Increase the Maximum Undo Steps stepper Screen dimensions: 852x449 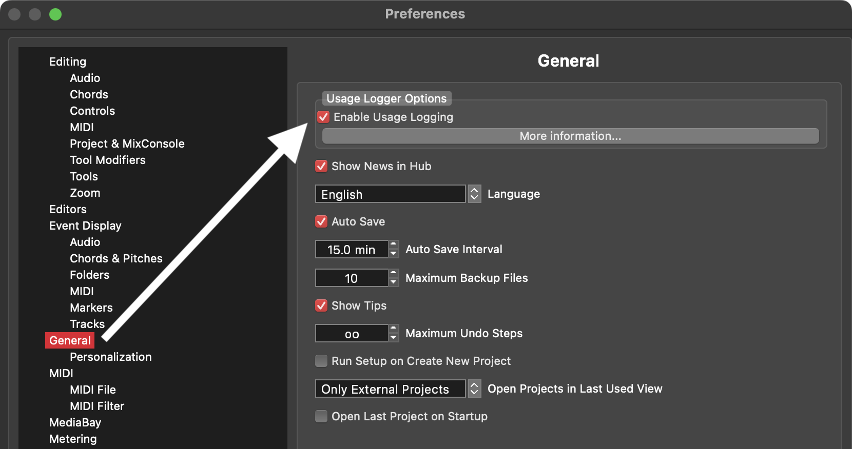pos(394,329)
